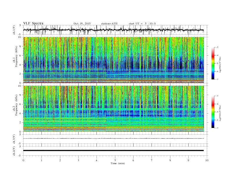The width and height of the screenshot is (233, 180).
Task: Click the 5 tick on the Time axis
Action: 115,160
